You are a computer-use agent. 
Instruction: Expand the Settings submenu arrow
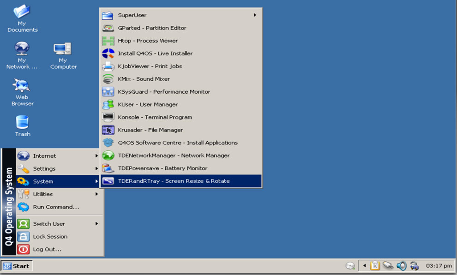96,169
